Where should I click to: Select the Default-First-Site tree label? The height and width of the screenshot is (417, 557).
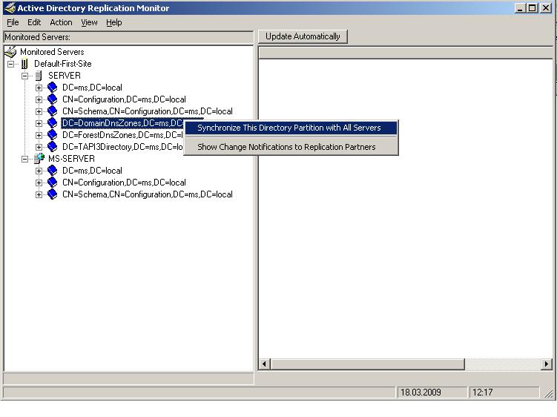(x=63, y=64)
